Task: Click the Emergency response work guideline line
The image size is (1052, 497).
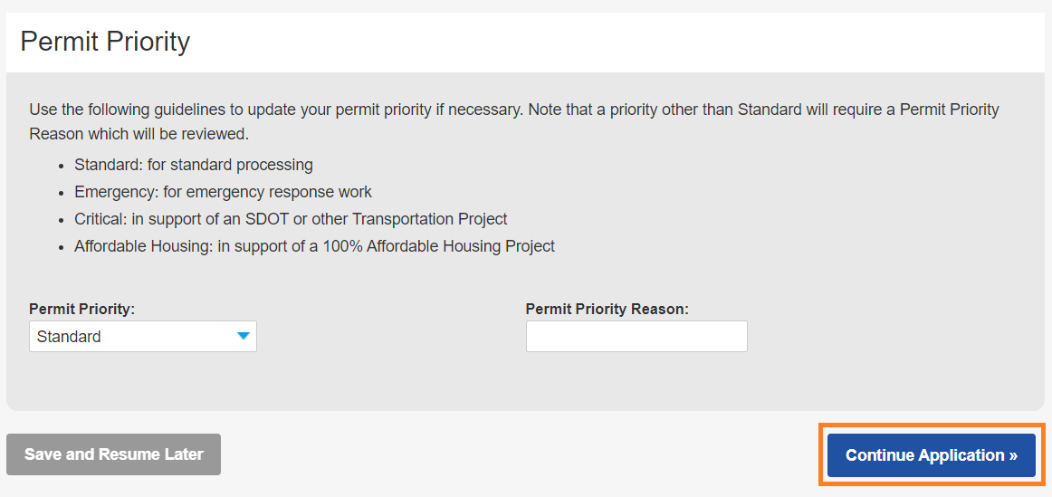Action: click(x=223, y=192)
